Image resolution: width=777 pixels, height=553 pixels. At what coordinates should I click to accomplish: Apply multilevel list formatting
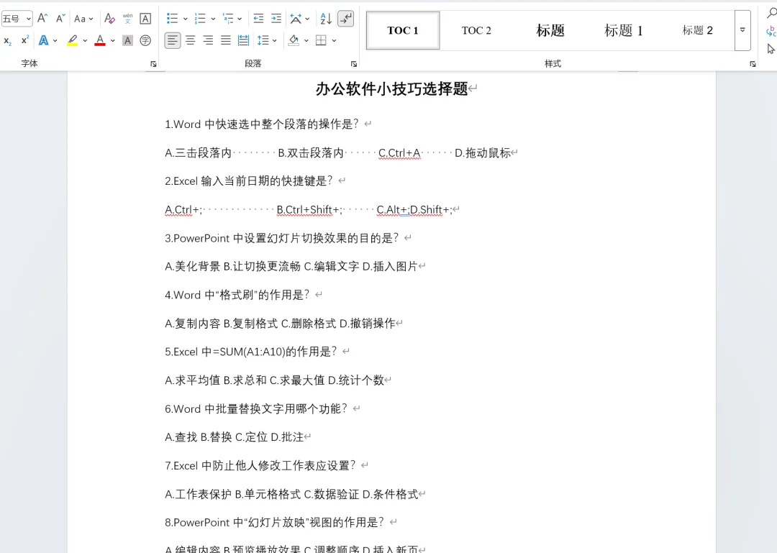[x=228, y=19]
